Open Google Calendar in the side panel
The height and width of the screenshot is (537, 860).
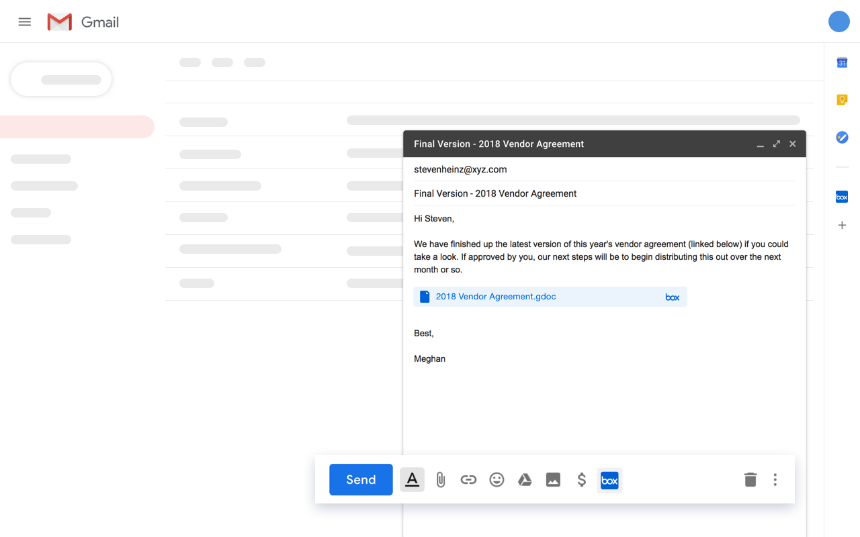842,62
